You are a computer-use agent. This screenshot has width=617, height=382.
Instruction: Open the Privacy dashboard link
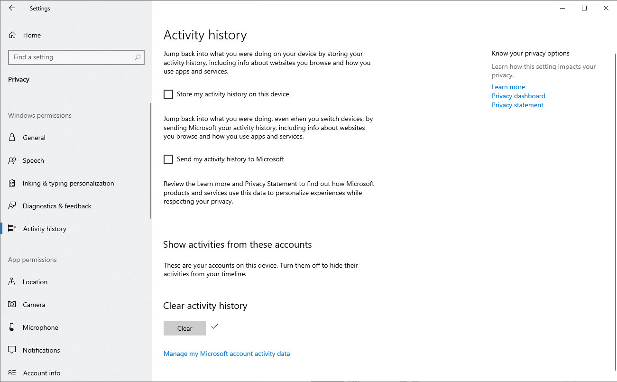518,96
